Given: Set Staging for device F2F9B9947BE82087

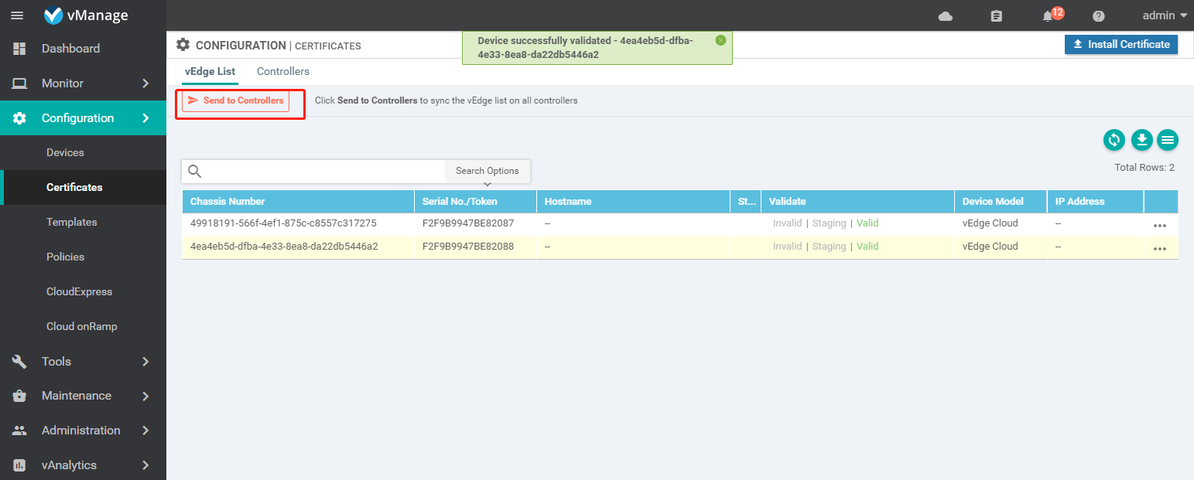Looking at the screenshot, I should tap(829, 223).
